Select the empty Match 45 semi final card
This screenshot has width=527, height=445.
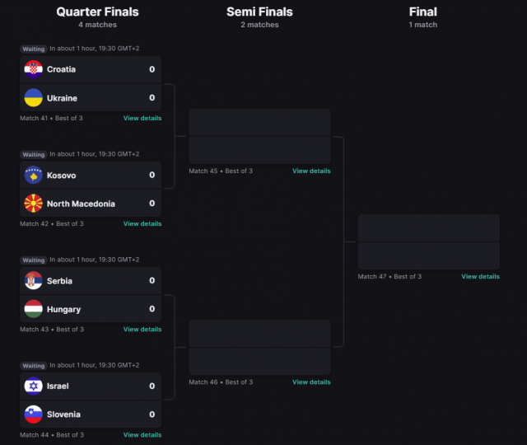pos(259,136)
